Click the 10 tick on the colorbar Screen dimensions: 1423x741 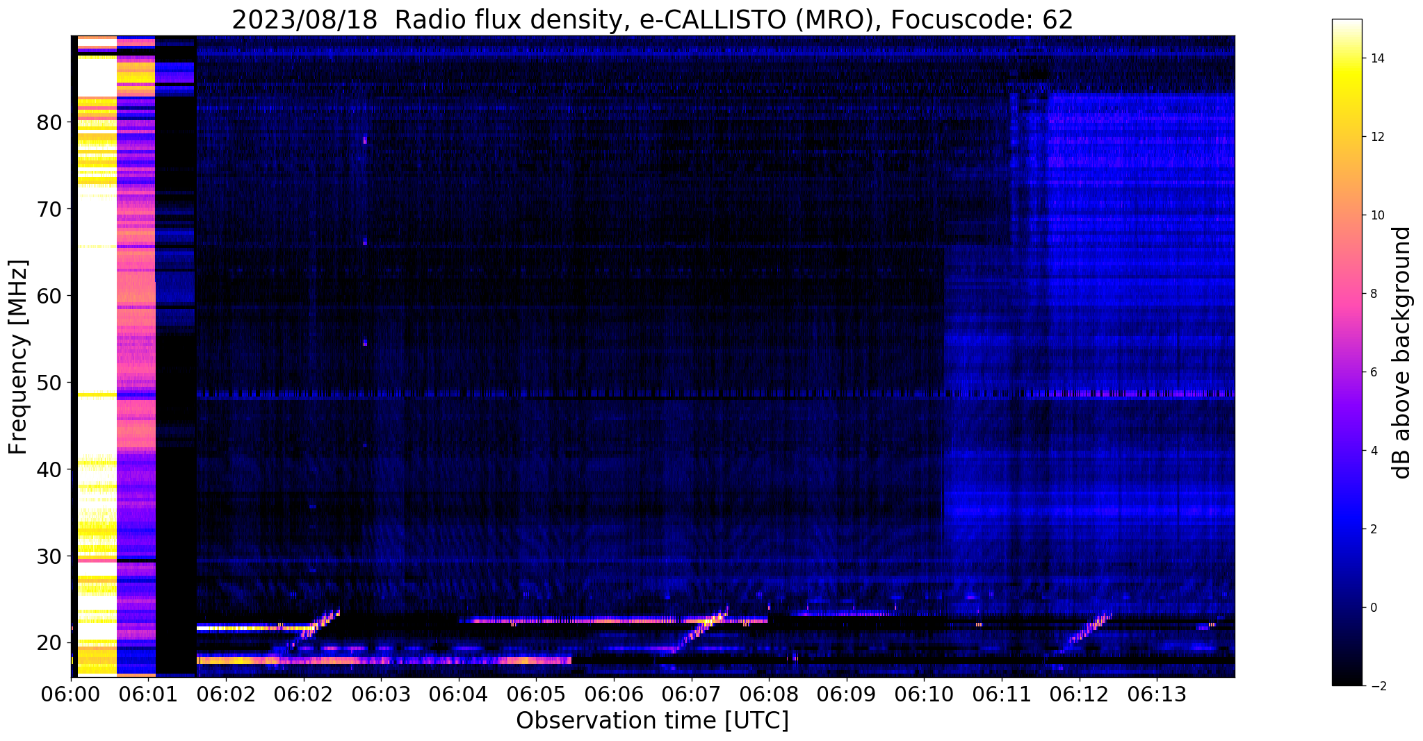coord(1376,215)
